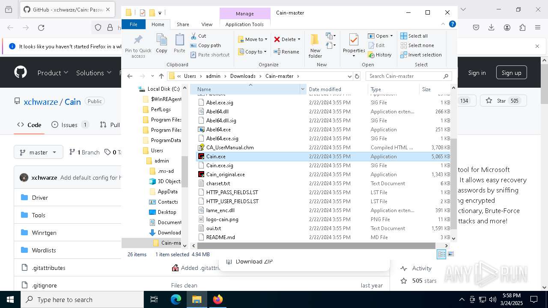Click Select none in ribbon

tap(417, 45)
